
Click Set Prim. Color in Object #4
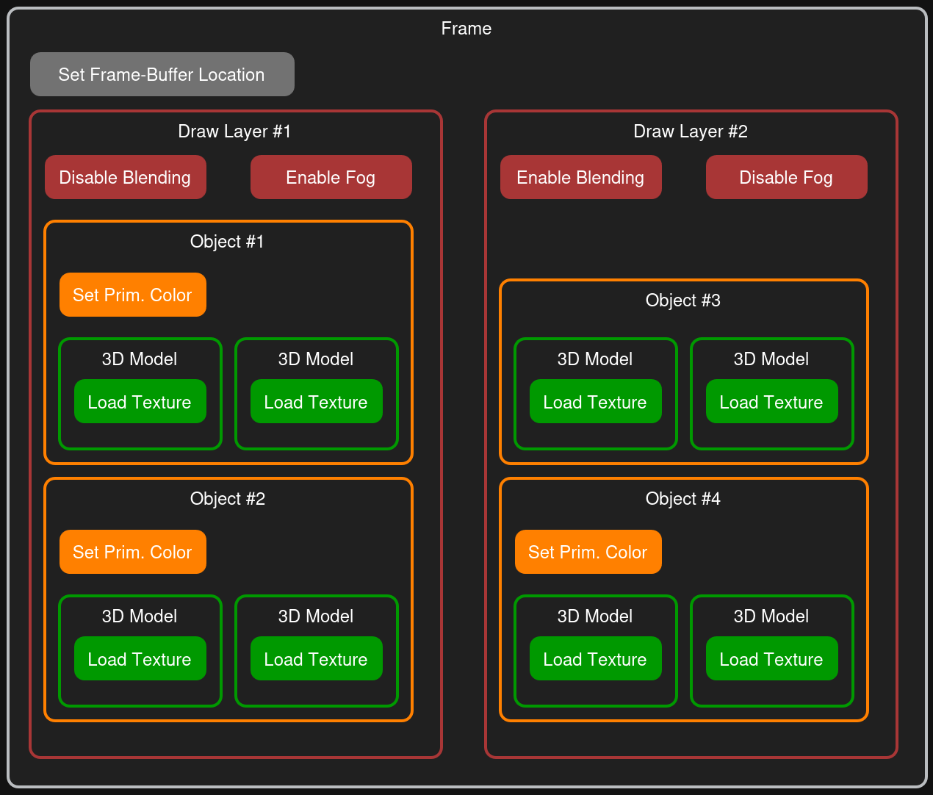588,552
